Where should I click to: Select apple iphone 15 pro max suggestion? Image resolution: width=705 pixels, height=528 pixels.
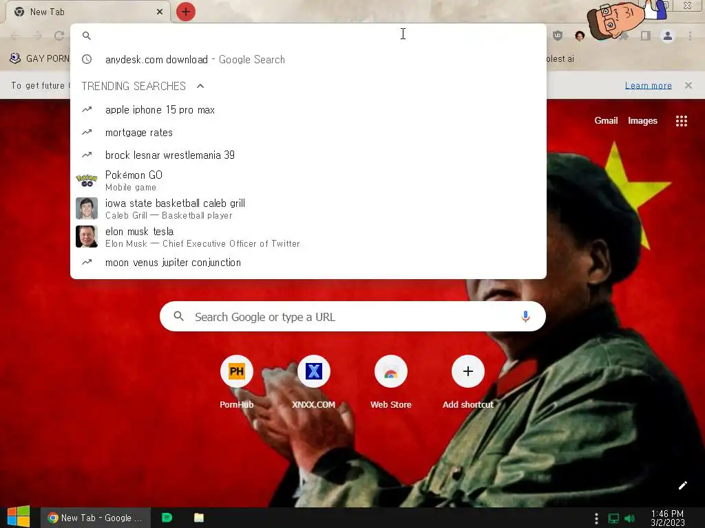coord(308,109)
